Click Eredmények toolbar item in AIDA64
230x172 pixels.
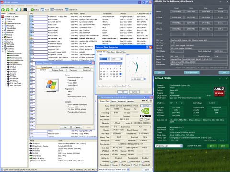71,10
